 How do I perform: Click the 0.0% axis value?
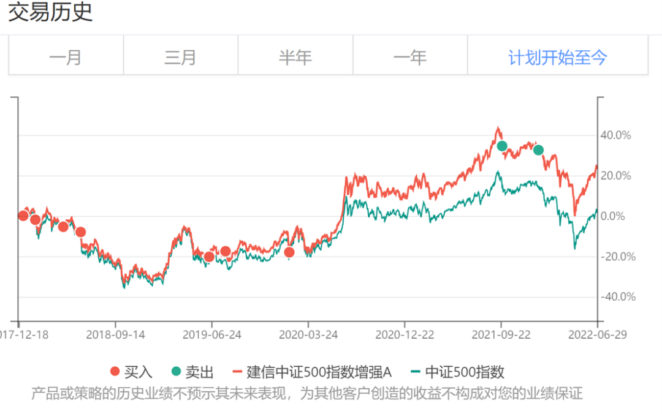[612, 216]
